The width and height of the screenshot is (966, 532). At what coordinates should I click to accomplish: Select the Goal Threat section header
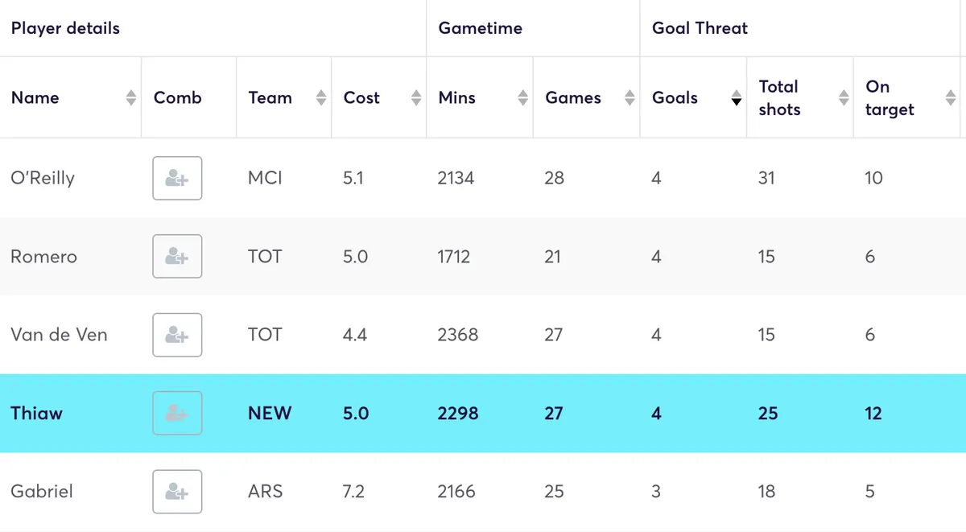tap(700, 28)
